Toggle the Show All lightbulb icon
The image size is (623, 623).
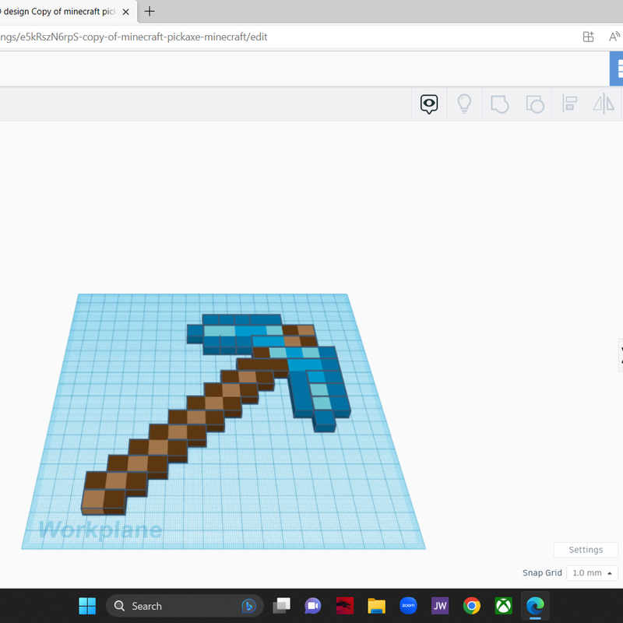(x=464, y=104)
